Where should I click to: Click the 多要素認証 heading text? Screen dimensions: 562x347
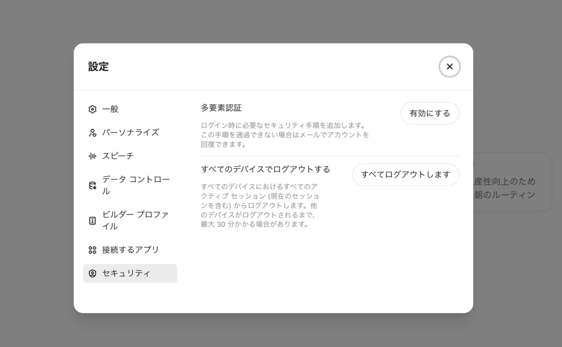(221, 108)
